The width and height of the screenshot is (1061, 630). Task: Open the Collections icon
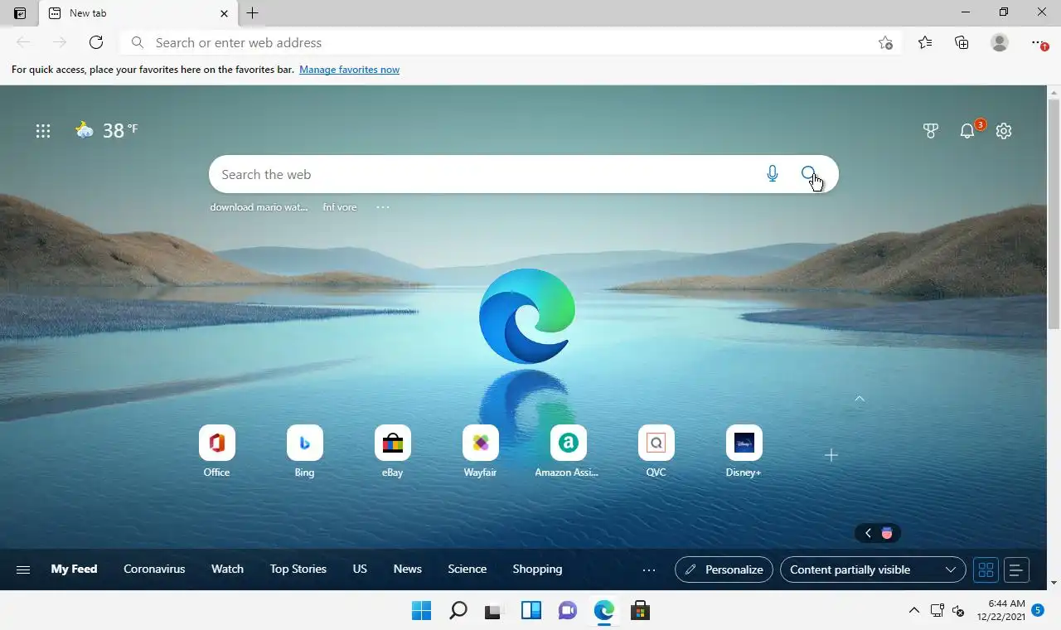(962, 42)
